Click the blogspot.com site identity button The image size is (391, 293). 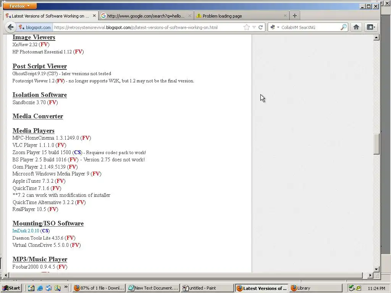[x=34, y=27]
